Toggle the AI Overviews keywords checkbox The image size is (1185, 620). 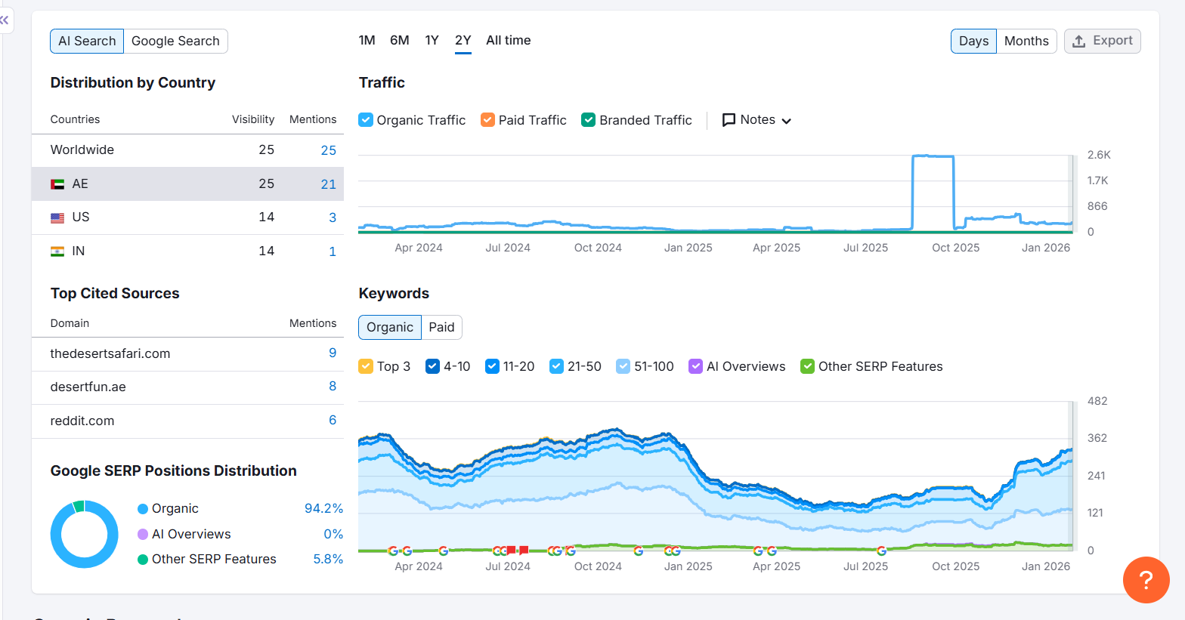click(x=695, y=366)
